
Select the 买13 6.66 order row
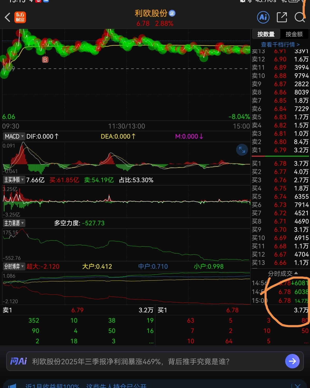[x=280, y=263]
